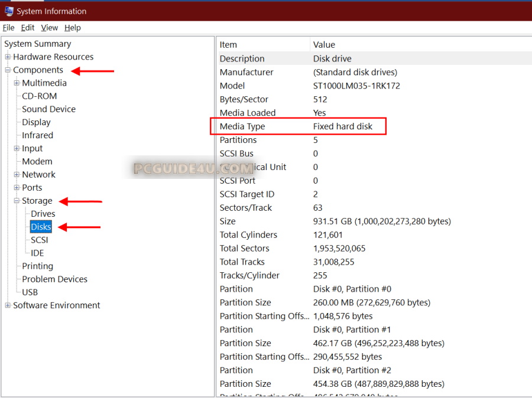This screenshot has height=398, width=532.
Task: Expand the Software Environment node
Action: pyautogui.click(x=8, y=305)
